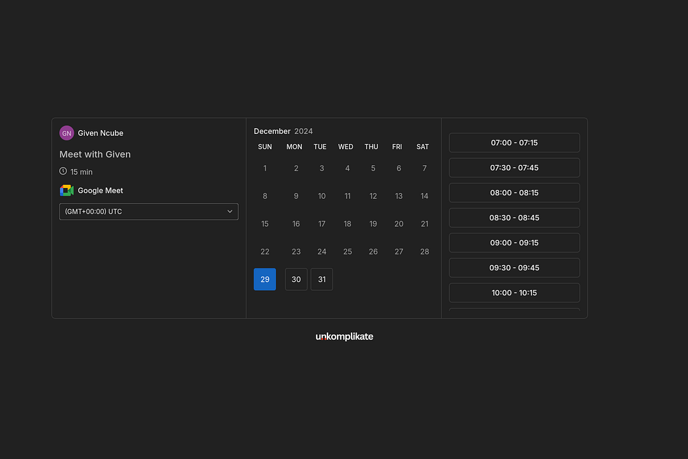Choose the 08:00 - 08:15 time slot

point(514,193)
